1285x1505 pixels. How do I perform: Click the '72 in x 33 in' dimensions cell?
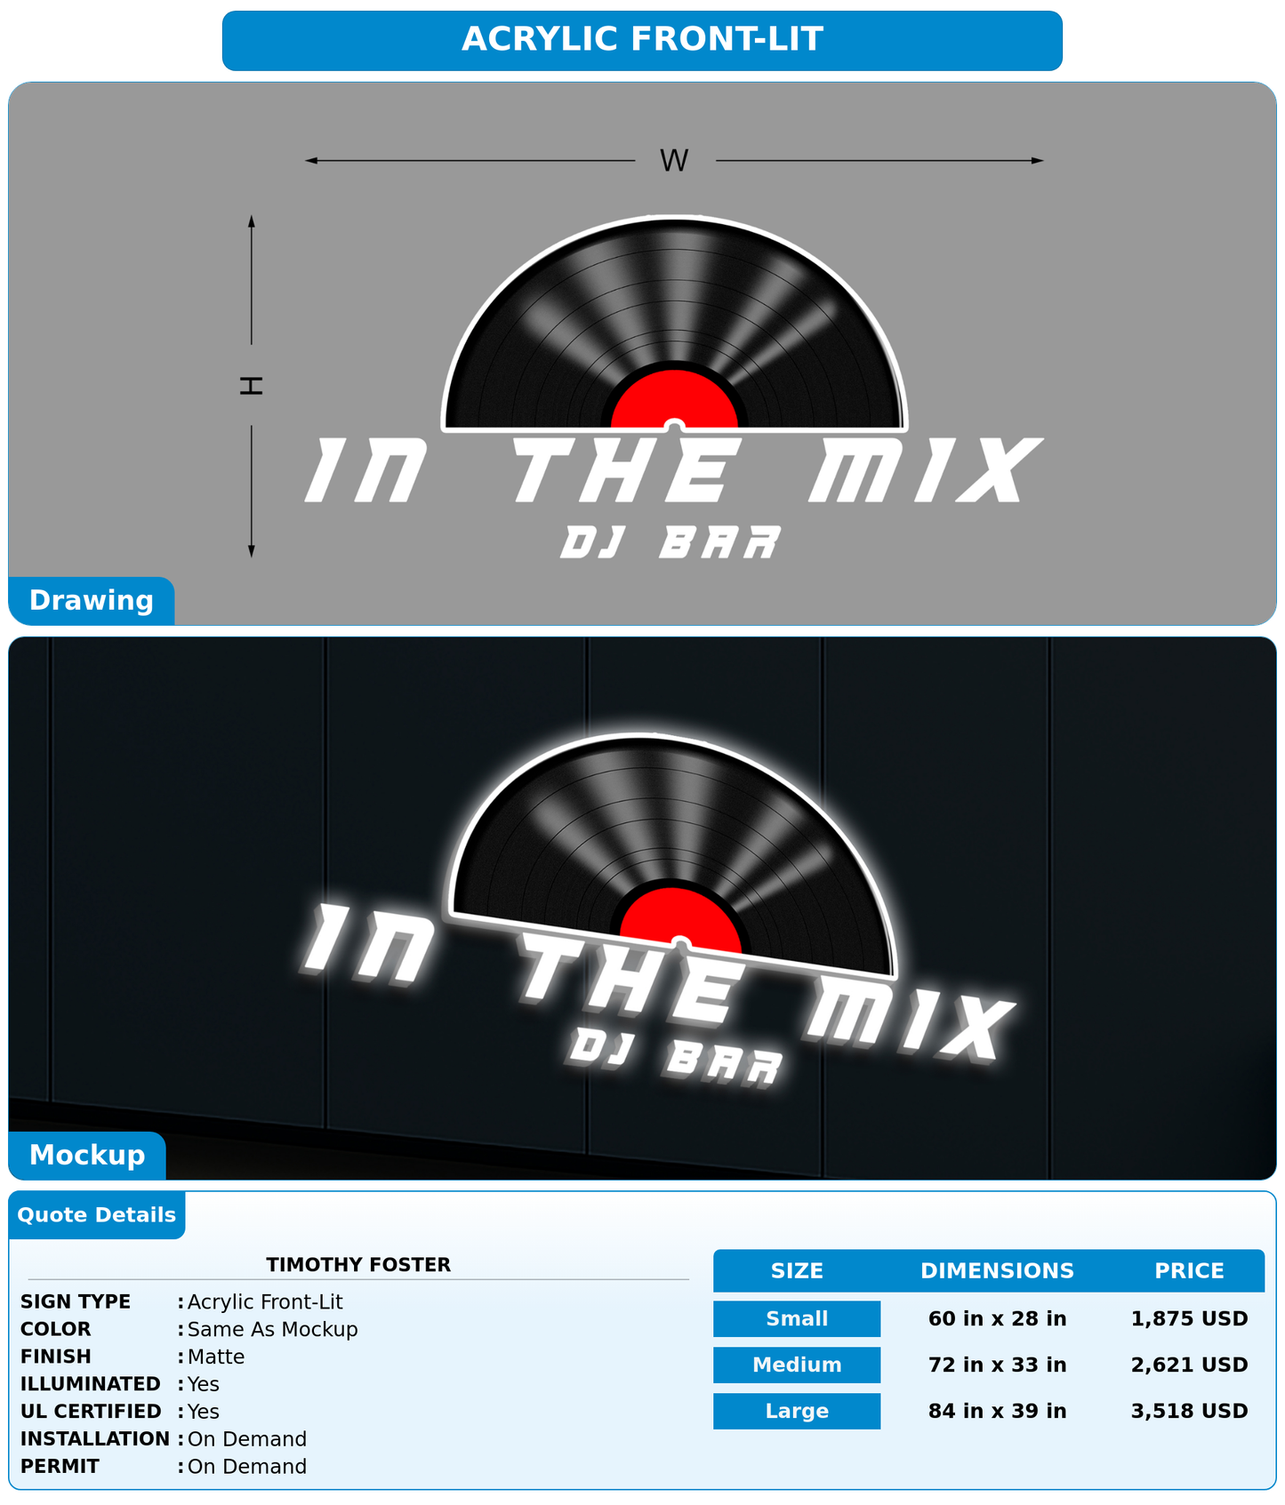pyautogui.click(x=997, y=1365)
